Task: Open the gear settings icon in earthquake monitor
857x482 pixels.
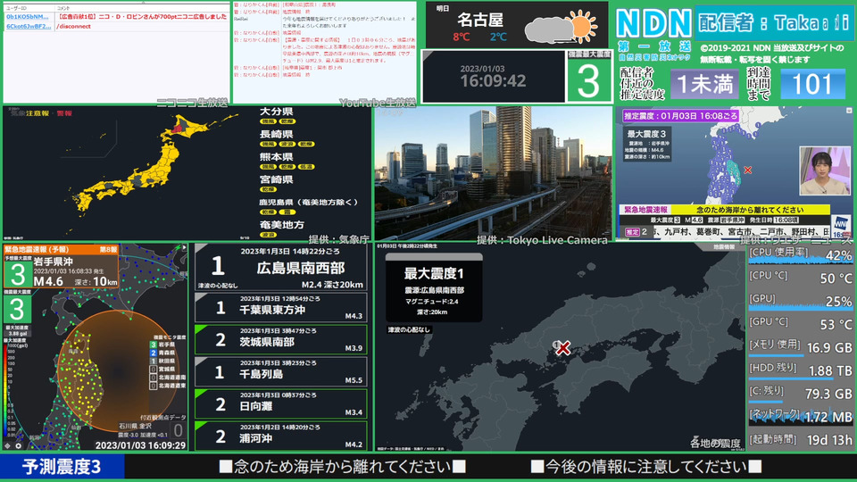Action: click(x=18, y=446)
